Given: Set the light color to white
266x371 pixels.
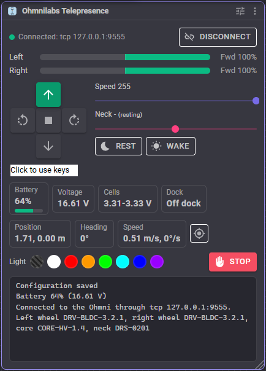Looking at the screenshot, I should 54,262.
